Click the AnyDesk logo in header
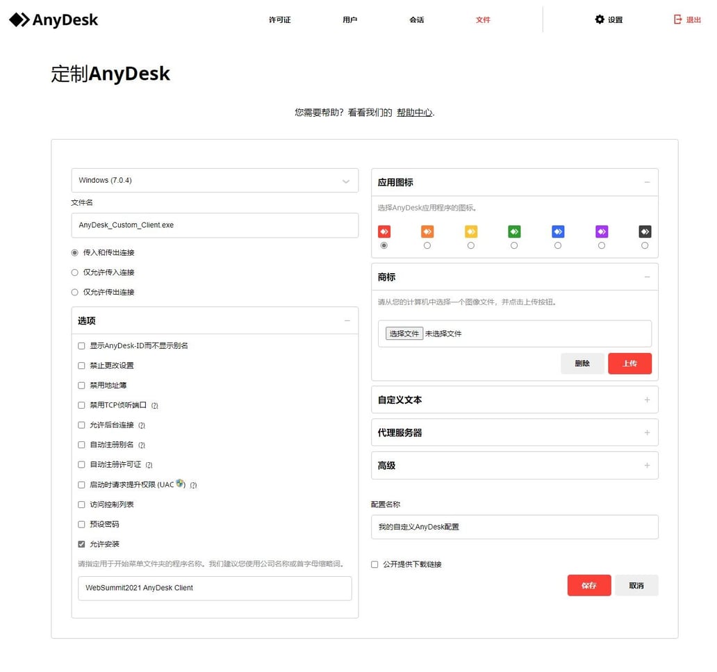717x672 pixels. [53, 19]
